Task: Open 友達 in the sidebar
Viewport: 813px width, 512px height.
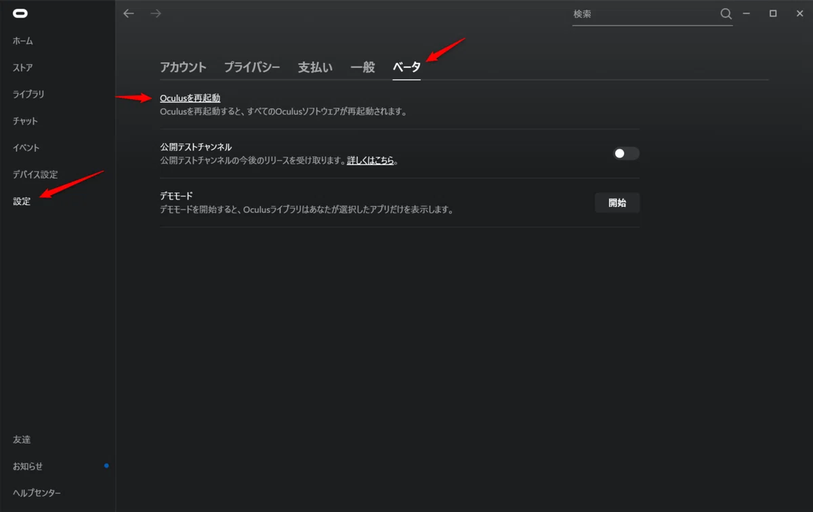Action: [x=22, y=440]
